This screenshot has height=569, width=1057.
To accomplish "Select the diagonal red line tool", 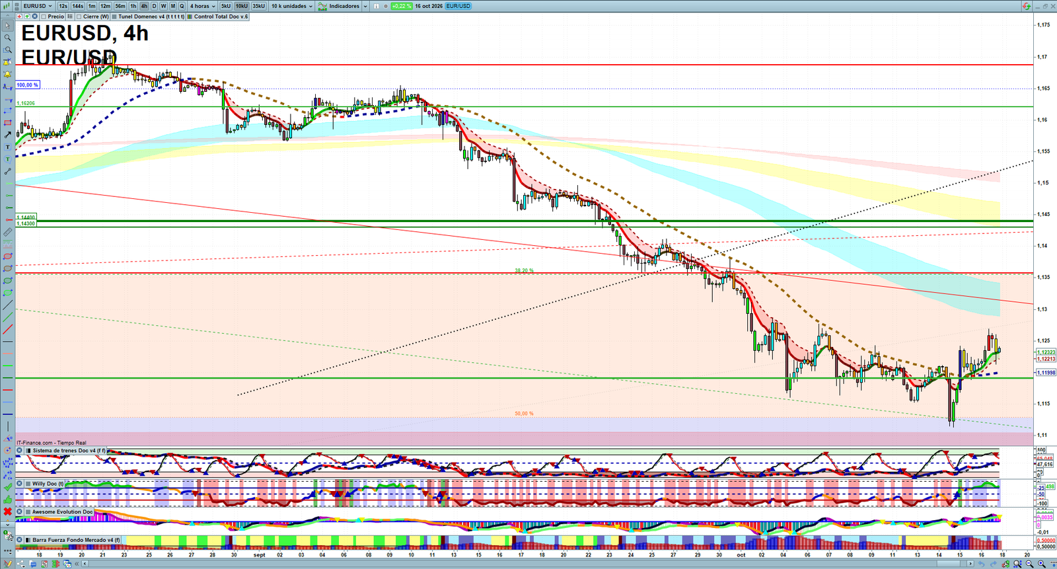I will 8,329.
